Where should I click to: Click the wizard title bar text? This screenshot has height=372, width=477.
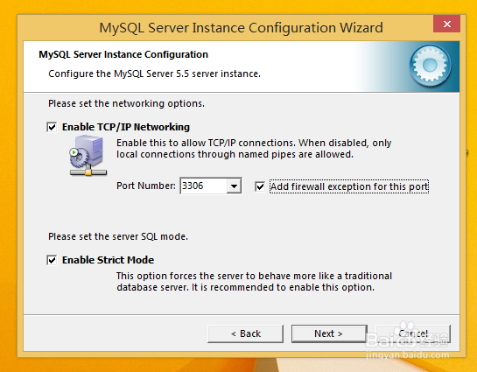click(241, 28)
